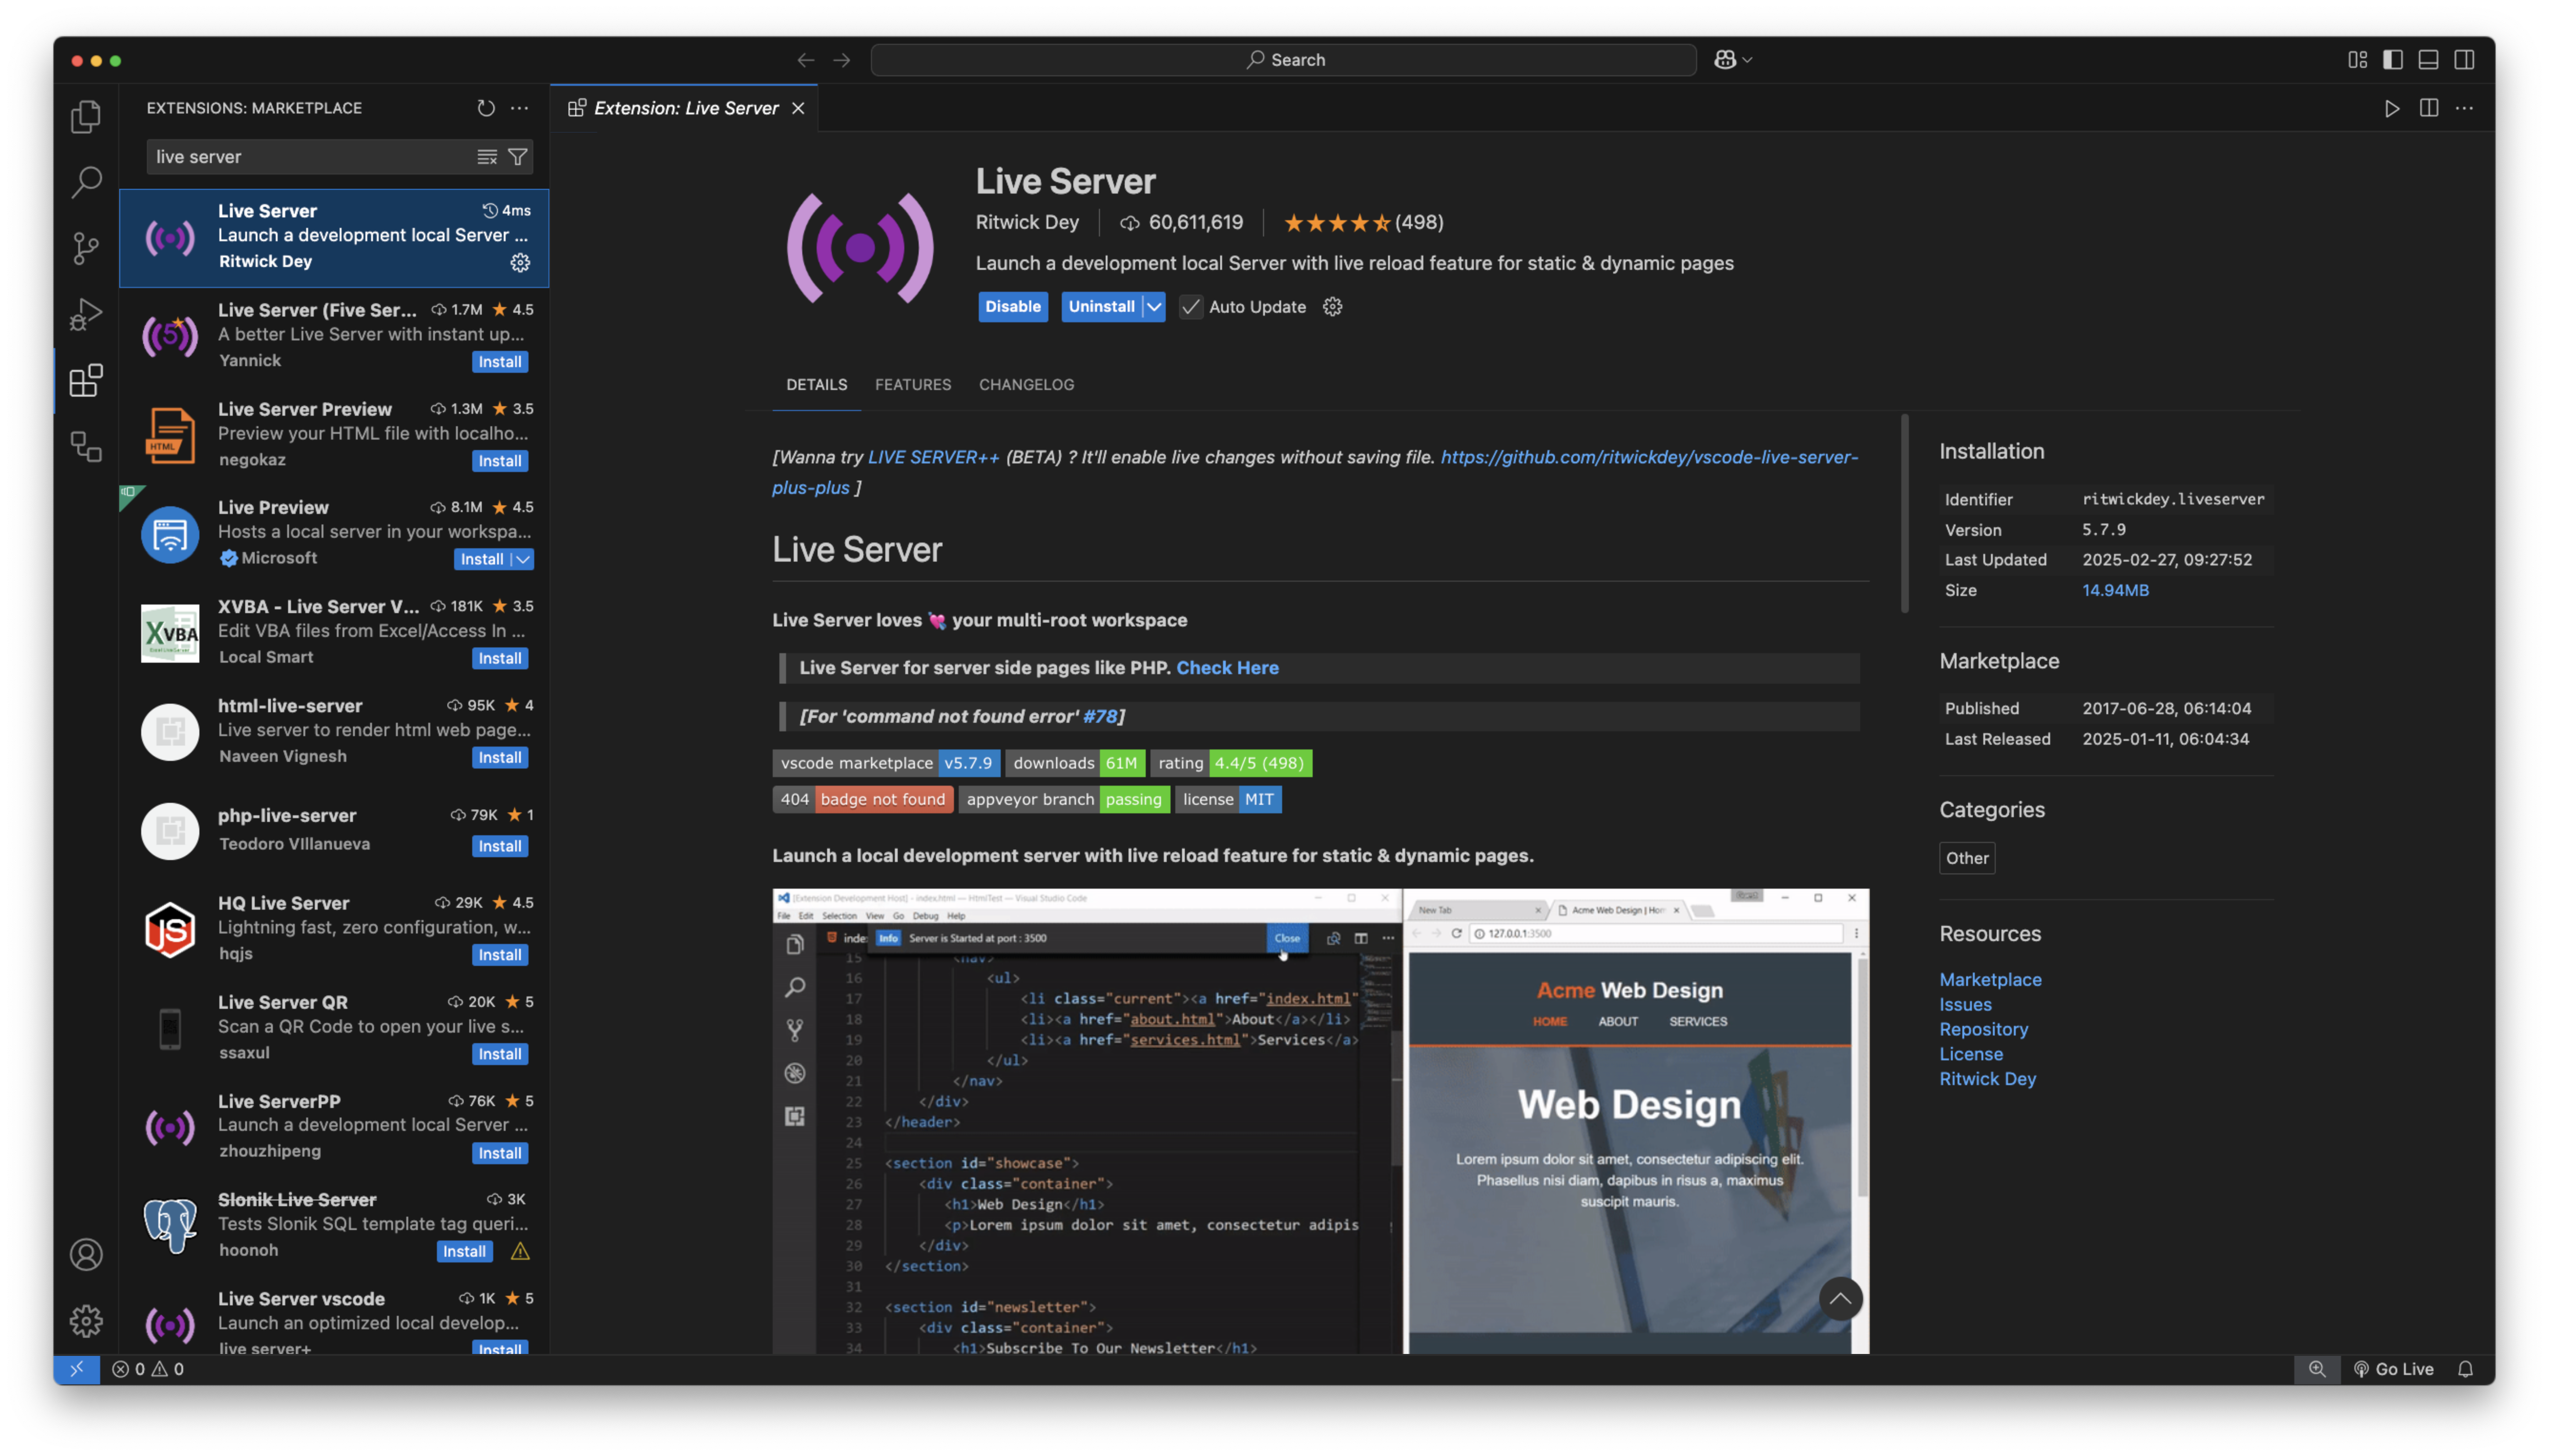Click the Remote Explorer activity bar icon

coord(86,446)
